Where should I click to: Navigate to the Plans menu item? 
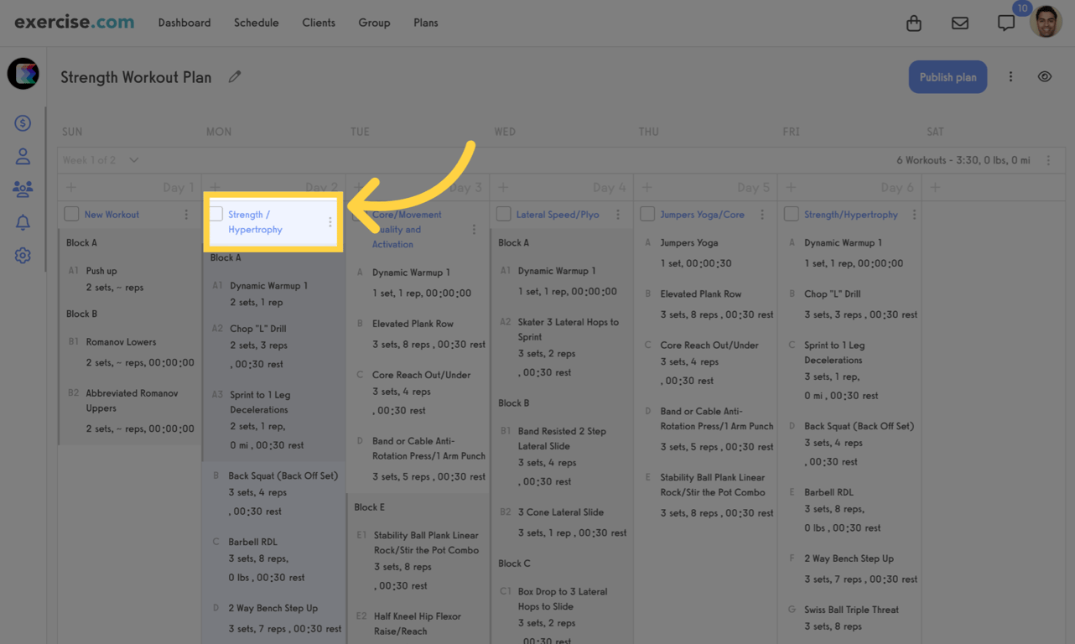pyautogui.click(x=425, y=23)
